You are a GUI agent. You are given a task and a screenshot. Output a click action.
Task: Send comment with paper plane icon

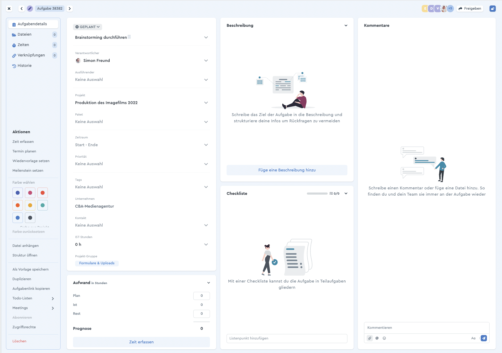point(484,338)
